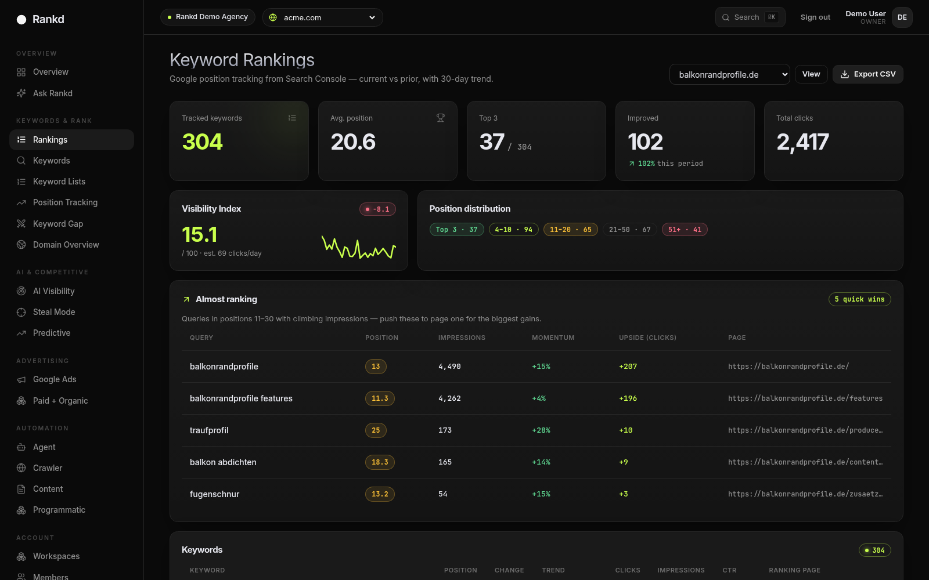This screenshot has height=580, width=929.
Task: Navigate to Position Tracking
Action: (71, 202)
